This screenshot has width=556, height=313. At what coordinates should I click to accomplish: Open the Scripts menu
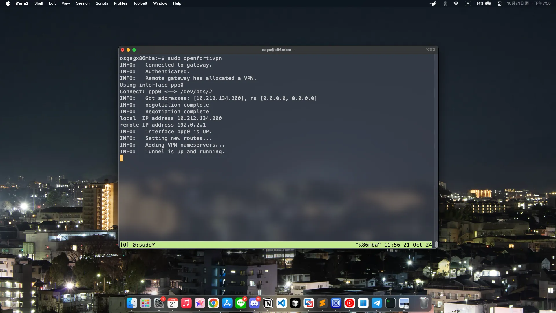coord(102,3)
